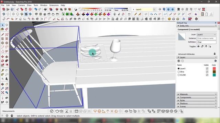
Task: Choose the Eraser tool
Action: point(7,29)
